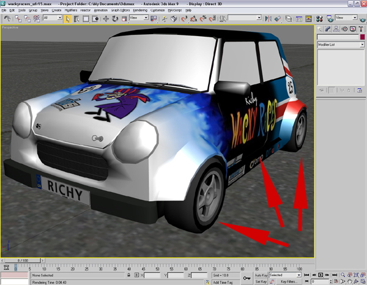Open the Graph Editors menu
The image size is (367, 285).
[120, 10]
